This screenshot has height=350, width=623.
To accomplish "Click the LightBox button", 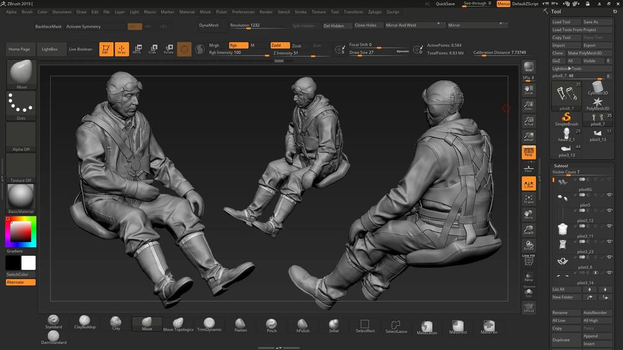I will [x=51, y=49].
